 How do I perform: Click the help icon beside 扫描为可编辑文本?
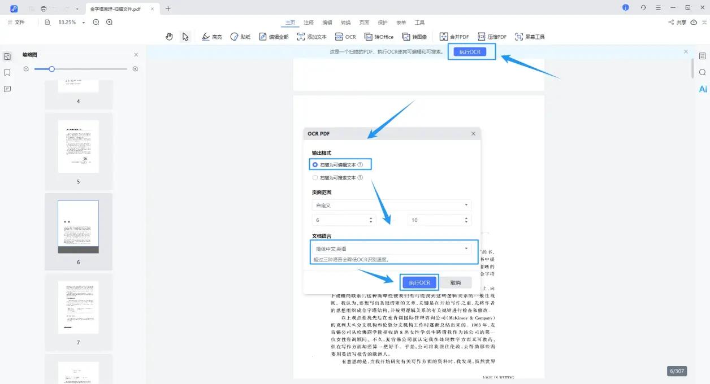[360, 164]
